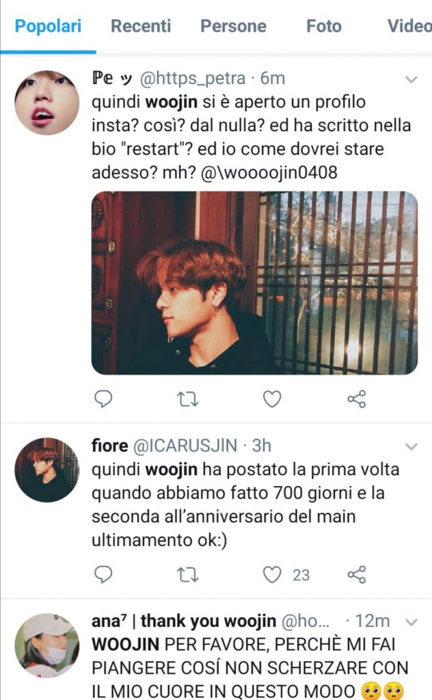This screenshot has height=700, width=432.
Task: Open the Video tab
Action: pos(409,26)
